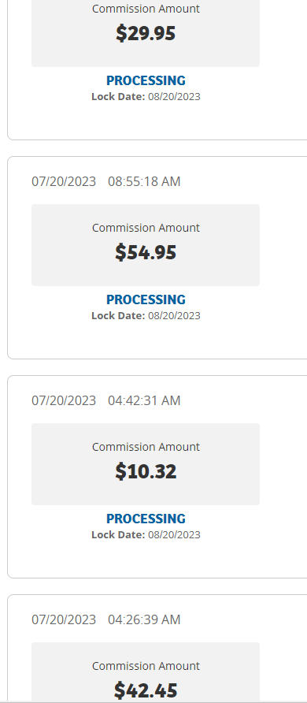Click the $42.45 commission amount
Screen dimensions: 307x703
(146, 690)
